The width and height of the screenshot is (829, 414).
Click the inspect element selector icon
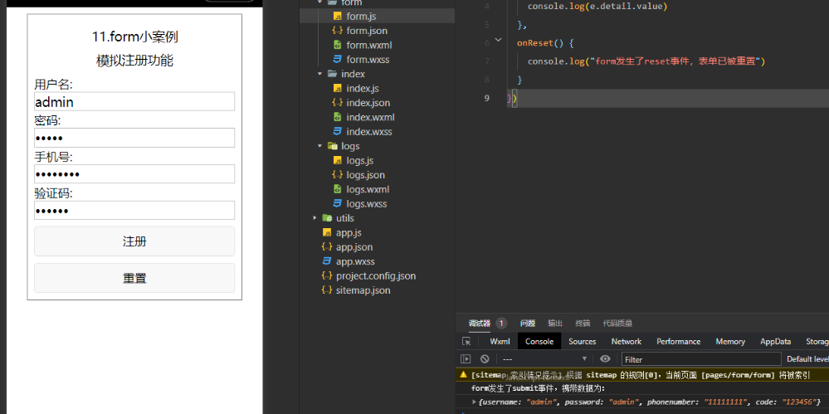[x=466, y=342]
